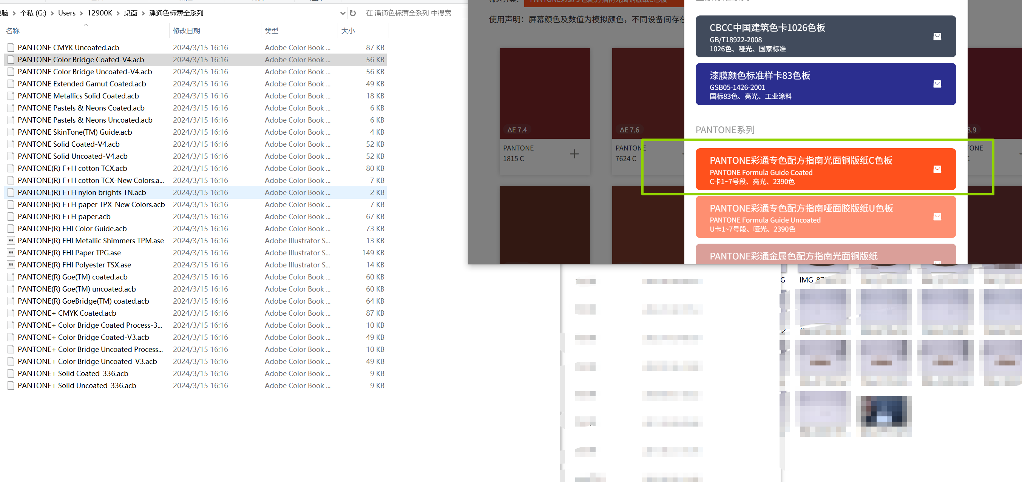Click the refresh icon in the address bar

point(352,13)
